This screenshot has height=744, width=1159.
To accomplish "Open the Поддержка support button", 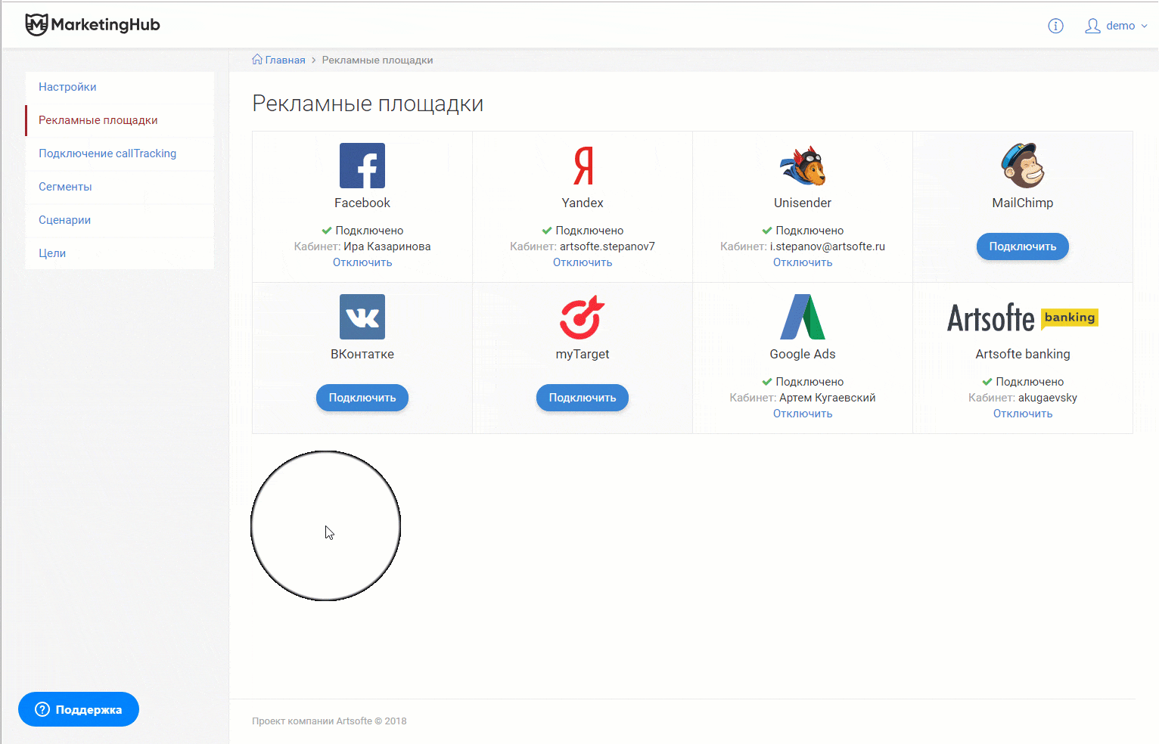I will (x=79, y=709).
